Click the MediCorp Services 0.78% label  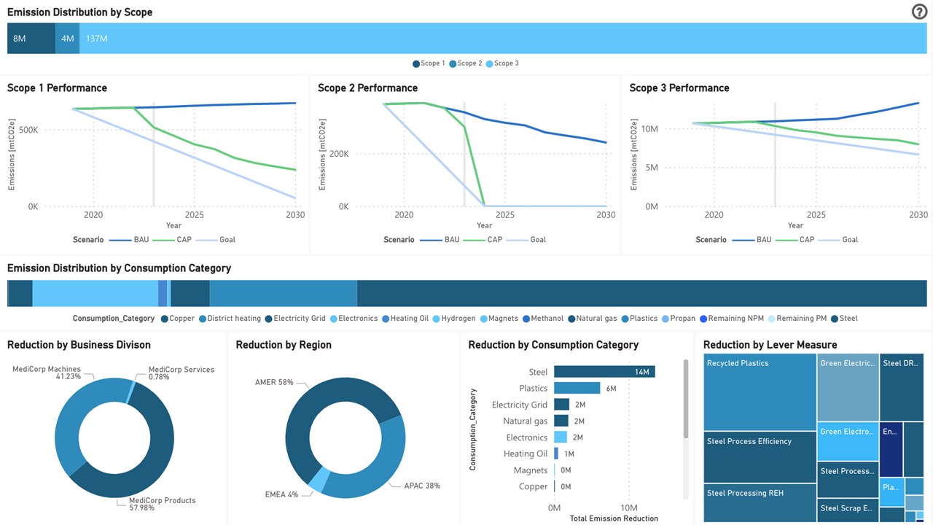[181, 373]
